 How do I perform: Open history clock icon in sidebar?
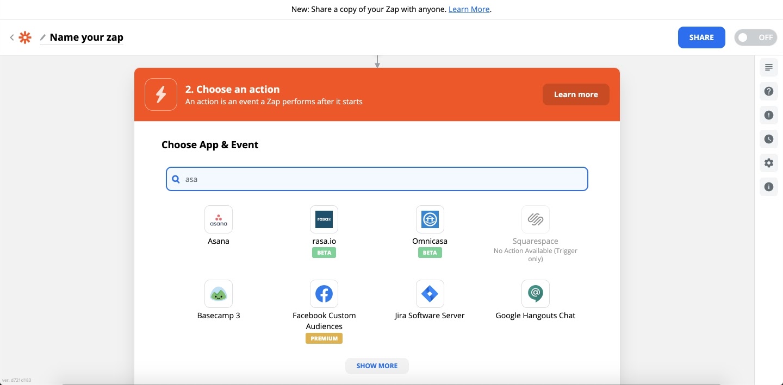(769, 139)
